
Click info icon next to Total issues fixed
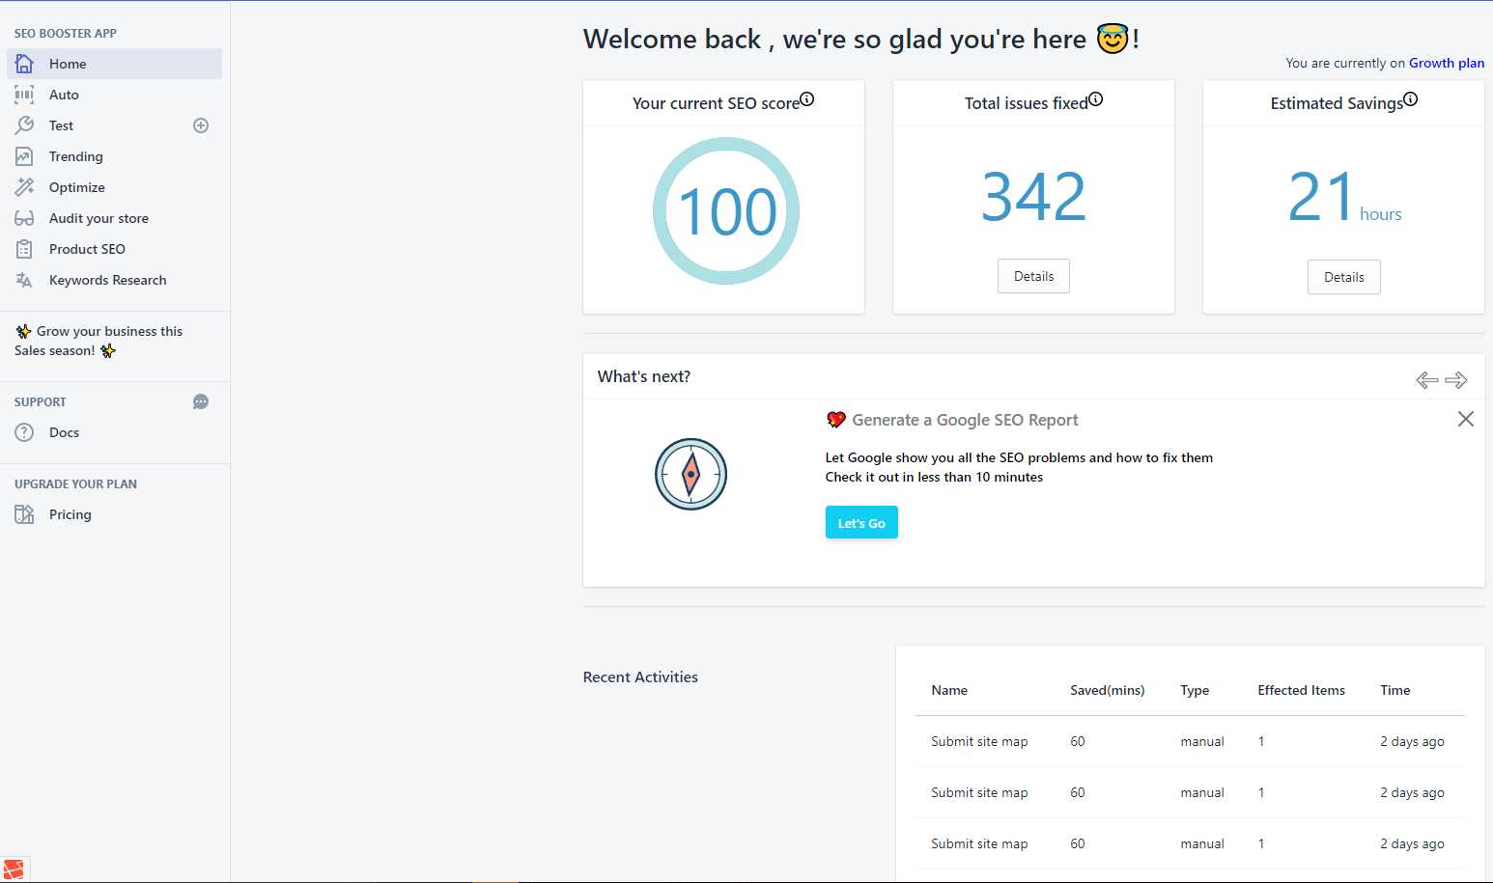1096,98
